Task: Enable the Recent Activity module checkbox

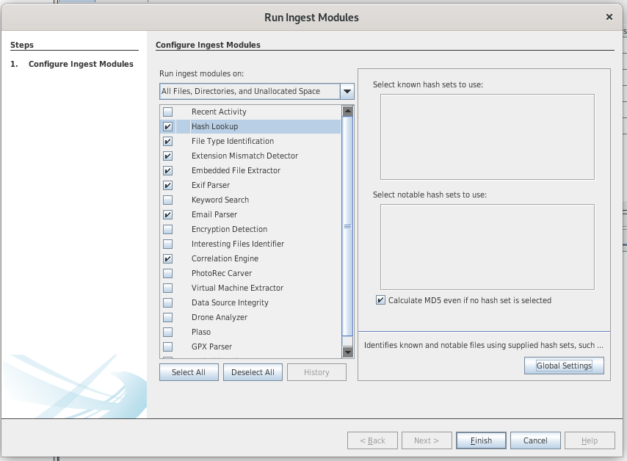Action: pyautogui.click(x=168, y=112)
